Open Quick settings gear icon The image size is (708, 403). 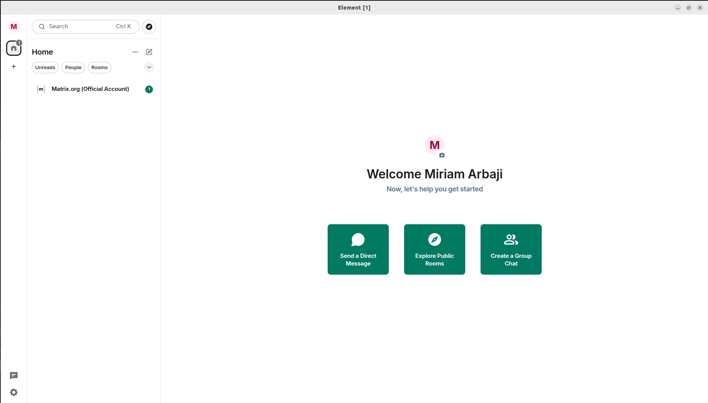tap(14, 392)
